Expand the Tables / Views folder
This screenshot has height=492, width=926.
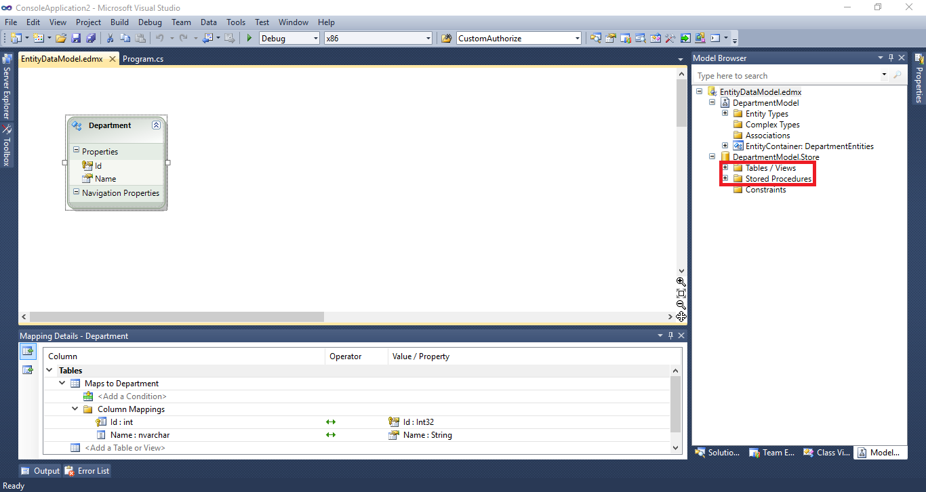coord(725,167)
